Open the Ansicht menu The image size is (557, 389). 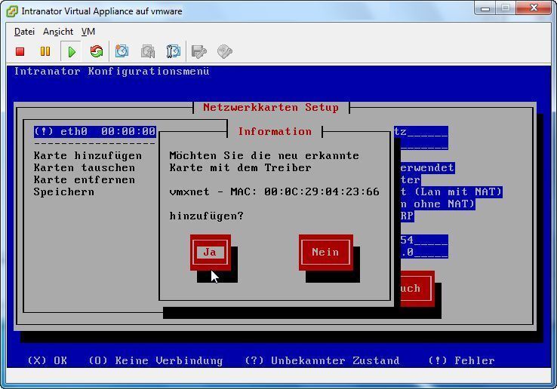[58, 32]
